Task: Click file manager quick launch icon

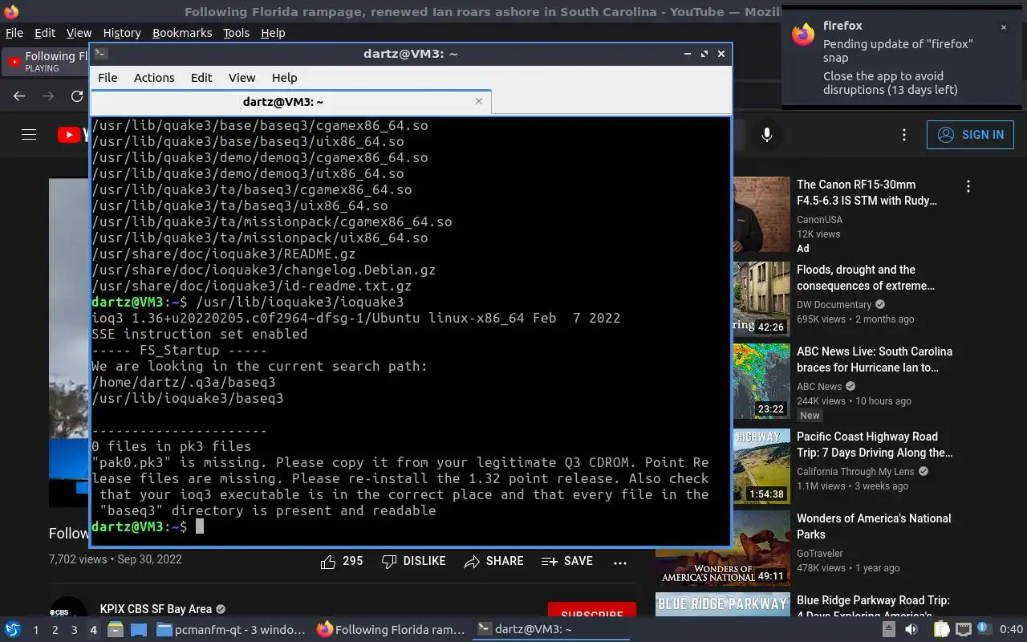Action: coord(116,630)
